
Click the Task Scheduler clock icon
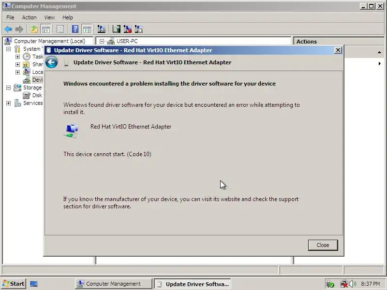[x=27, y=57]
